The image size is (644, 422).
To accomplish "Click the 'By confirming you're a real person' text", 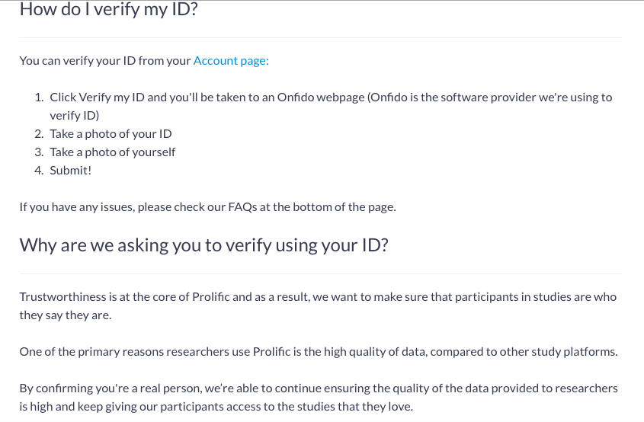I will point(319,398).
